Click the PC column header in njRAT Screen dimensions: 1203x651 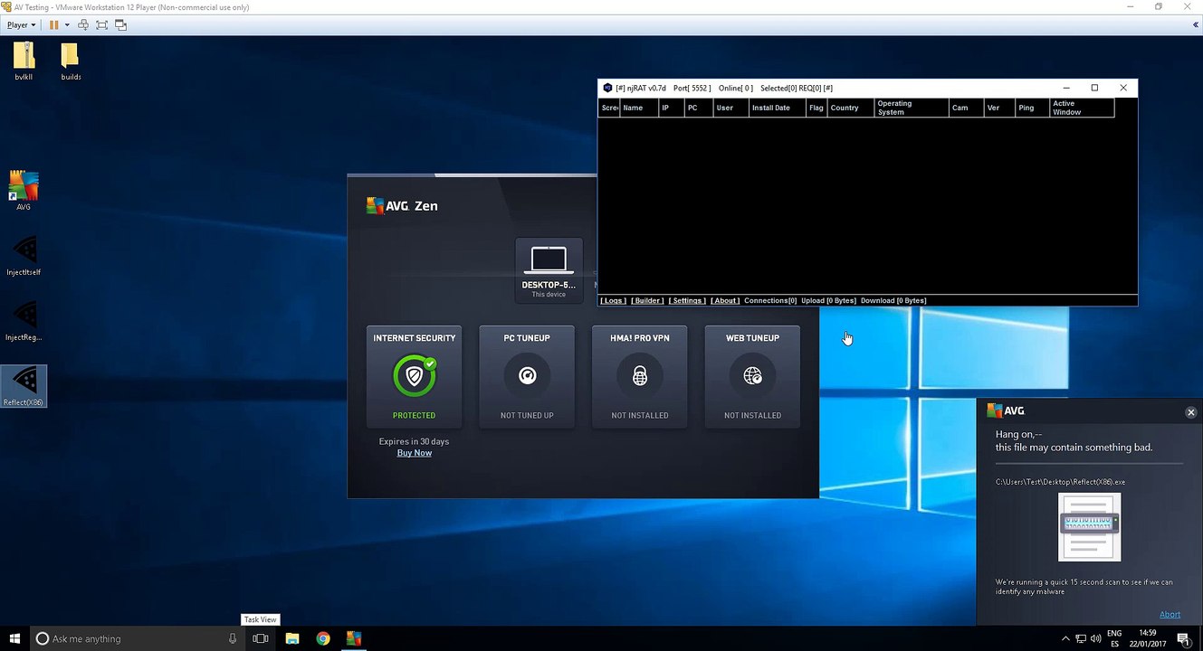click(698, 108)
